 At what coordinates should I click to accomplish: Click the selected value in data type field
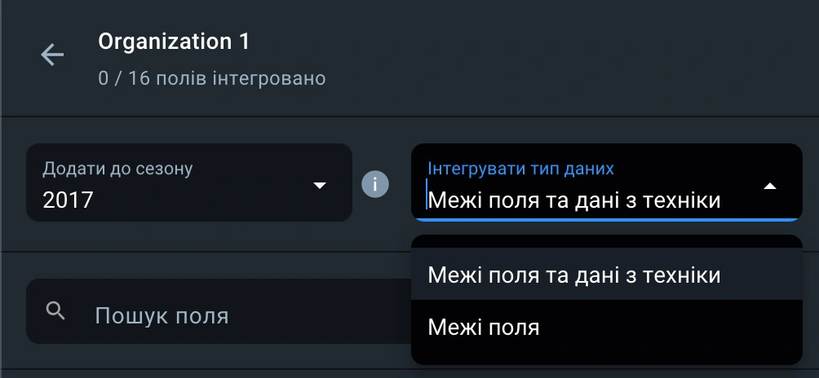(x=574, y=200)
